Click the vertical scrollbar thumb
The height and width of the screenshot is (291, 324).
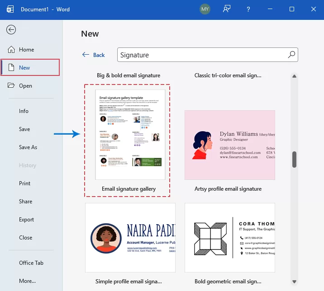(x=294, y=160)
